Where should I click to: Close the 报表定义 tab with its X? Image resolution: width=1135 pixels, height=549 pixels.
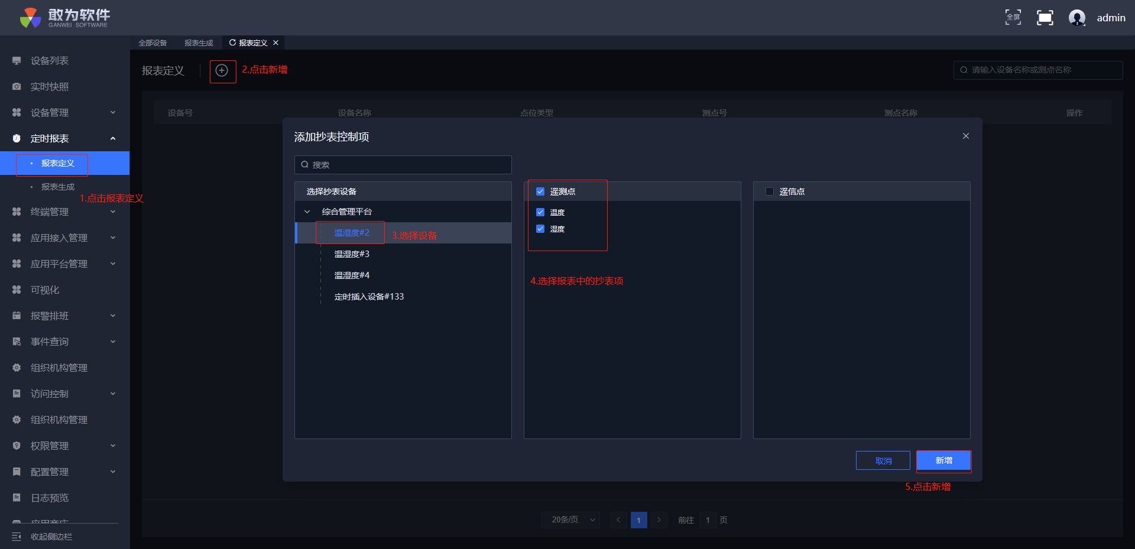pos(275,43)
